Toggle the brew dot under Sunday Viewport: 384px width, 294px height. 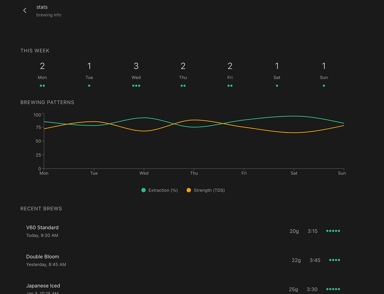(x=324, y=86)
